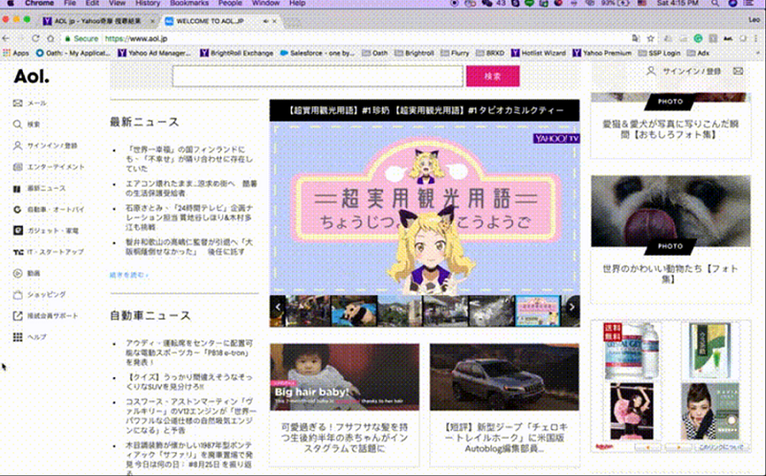Open the People menu
Viewport: 766px width, 476px height.
coord(230,3)
